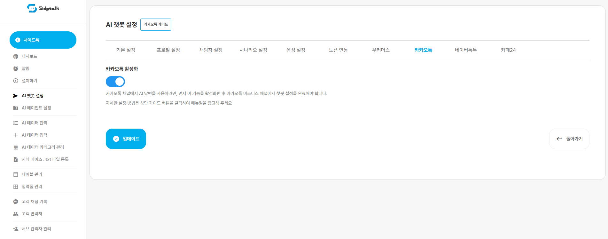Image resolution: width=608 pixels, height=239 pixels.
Task: Open the 노션 연동 tab
Action: pyautogui.click(x=338, y=50)
